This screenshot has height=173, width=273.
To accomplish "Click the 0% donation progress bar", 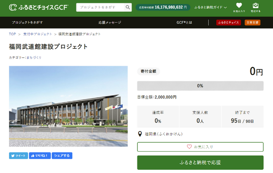I will pyautogui.click(x=200, y=86).
